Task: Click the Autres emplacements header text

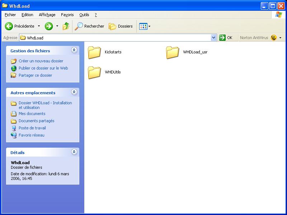Action: click(x=33, y=93)
